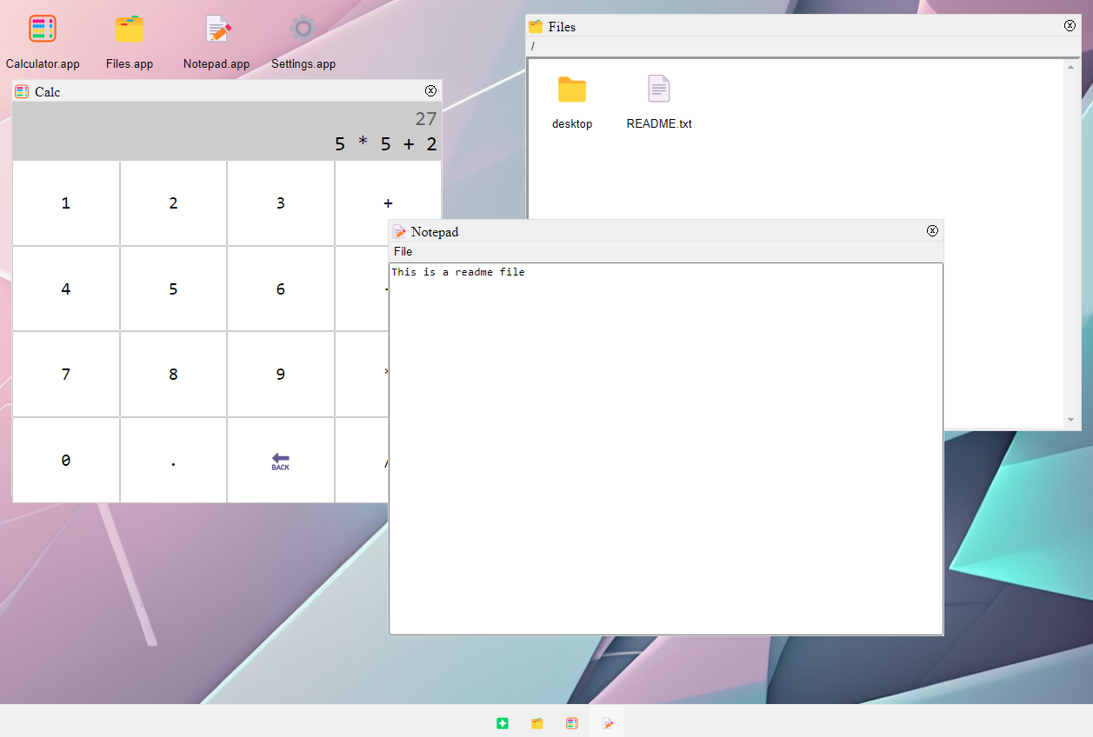Click the Files path bar showing /
Screen dimensions: 1093x737
click(x=803, y=46)
